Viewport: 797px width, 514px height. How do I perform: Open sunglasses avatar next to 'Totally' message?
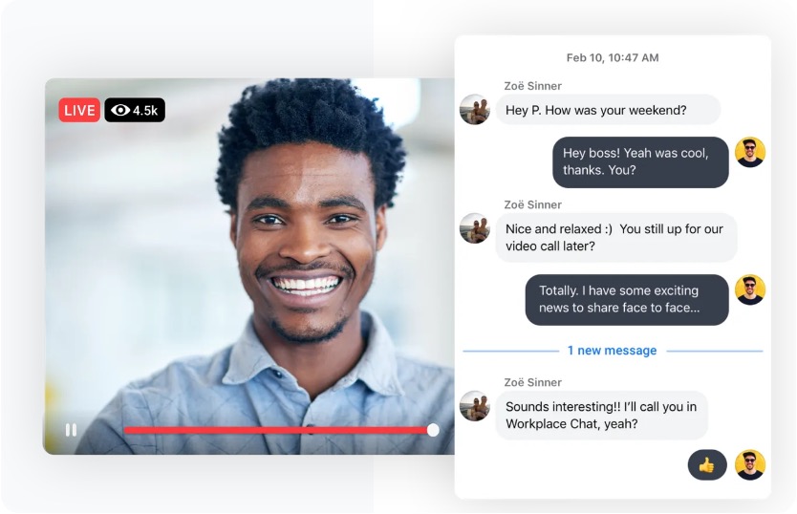(750, 290)
